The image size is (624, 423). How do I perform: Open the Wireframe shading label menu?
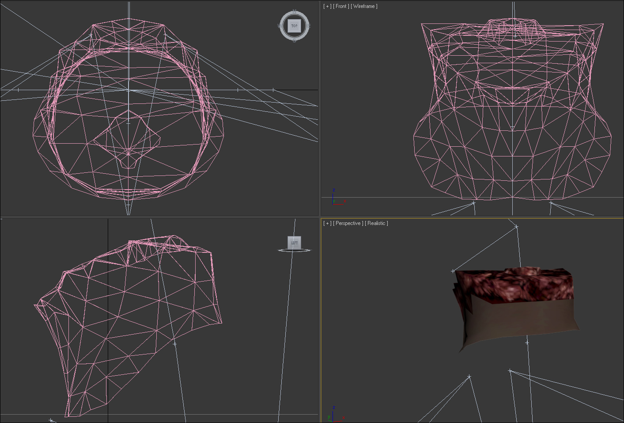364,6
